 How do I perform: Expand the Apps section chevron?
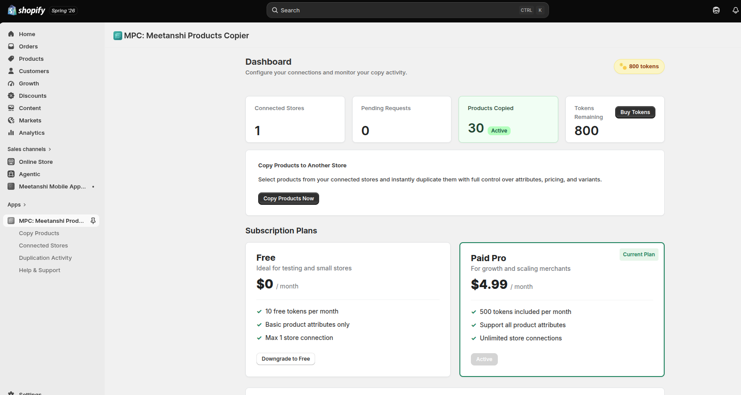[x=25, y=205]
